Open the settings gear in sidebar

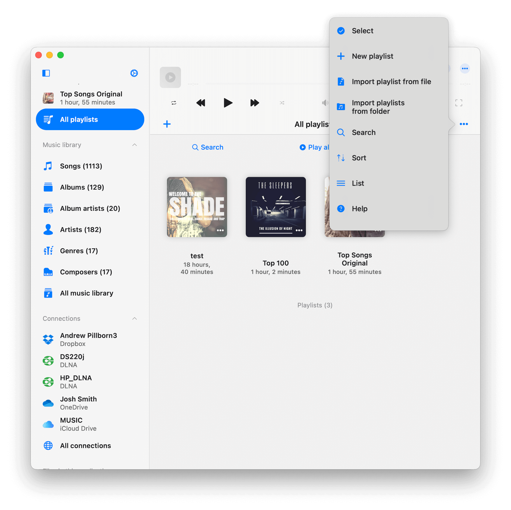click(x=134, y=73)
